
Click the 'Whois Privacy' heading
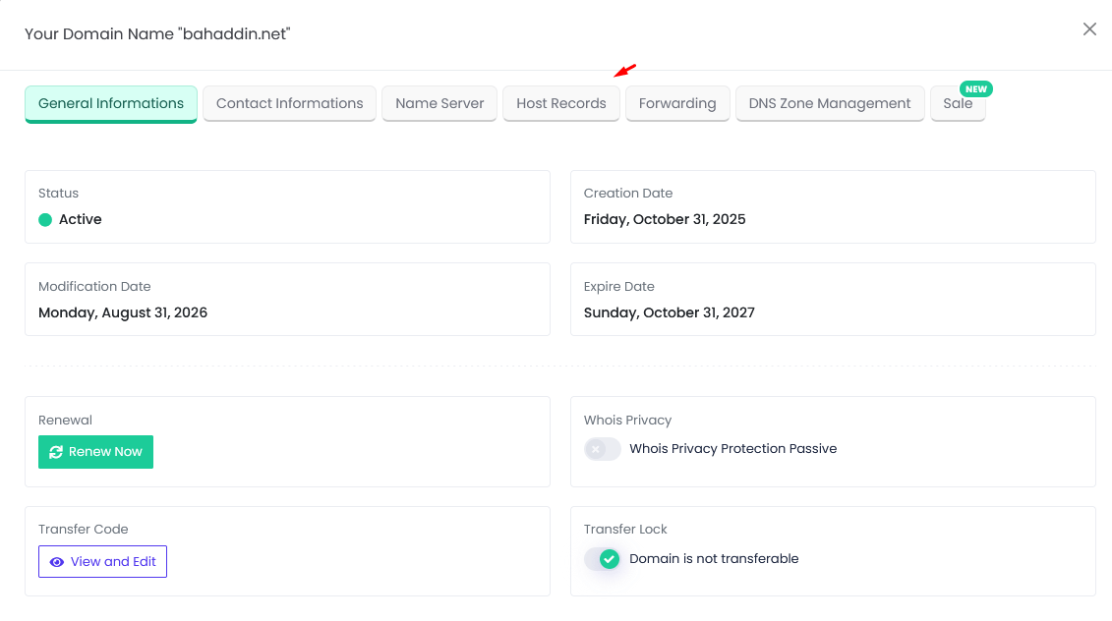click(x=627, y=420)
